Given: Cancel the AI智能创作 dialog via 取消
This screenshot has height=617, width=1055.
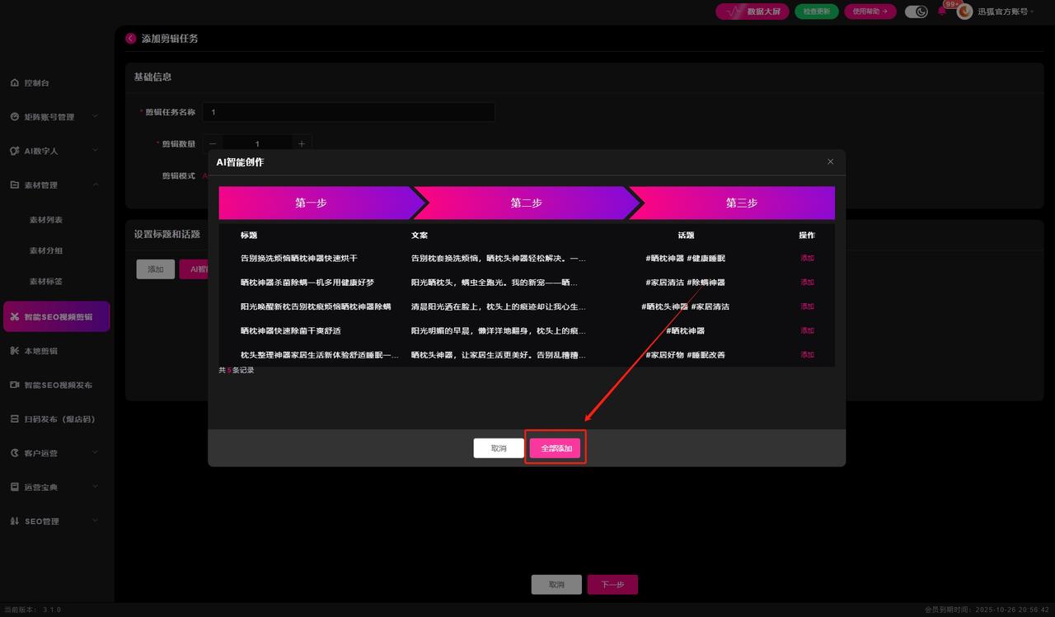Looking at the screenshot, I should coord(499,448).
